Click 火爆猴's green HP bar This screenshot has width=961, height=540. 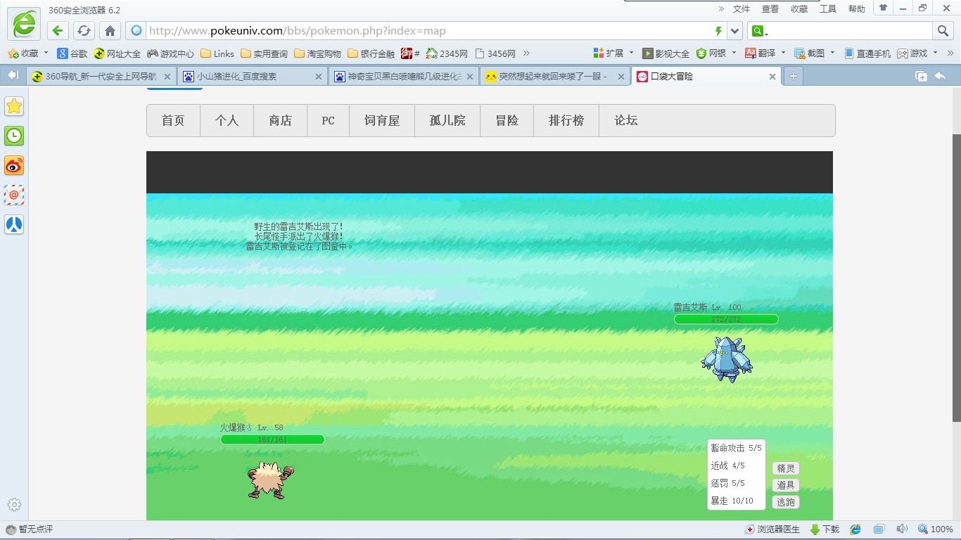click(x=272, y=439)
